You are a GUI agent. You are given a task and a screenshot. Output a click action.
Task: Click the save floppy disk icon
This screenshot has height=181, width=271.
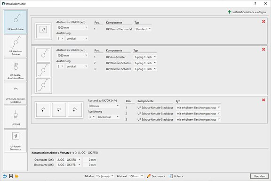pyautogui.click(x=11, y=176)
